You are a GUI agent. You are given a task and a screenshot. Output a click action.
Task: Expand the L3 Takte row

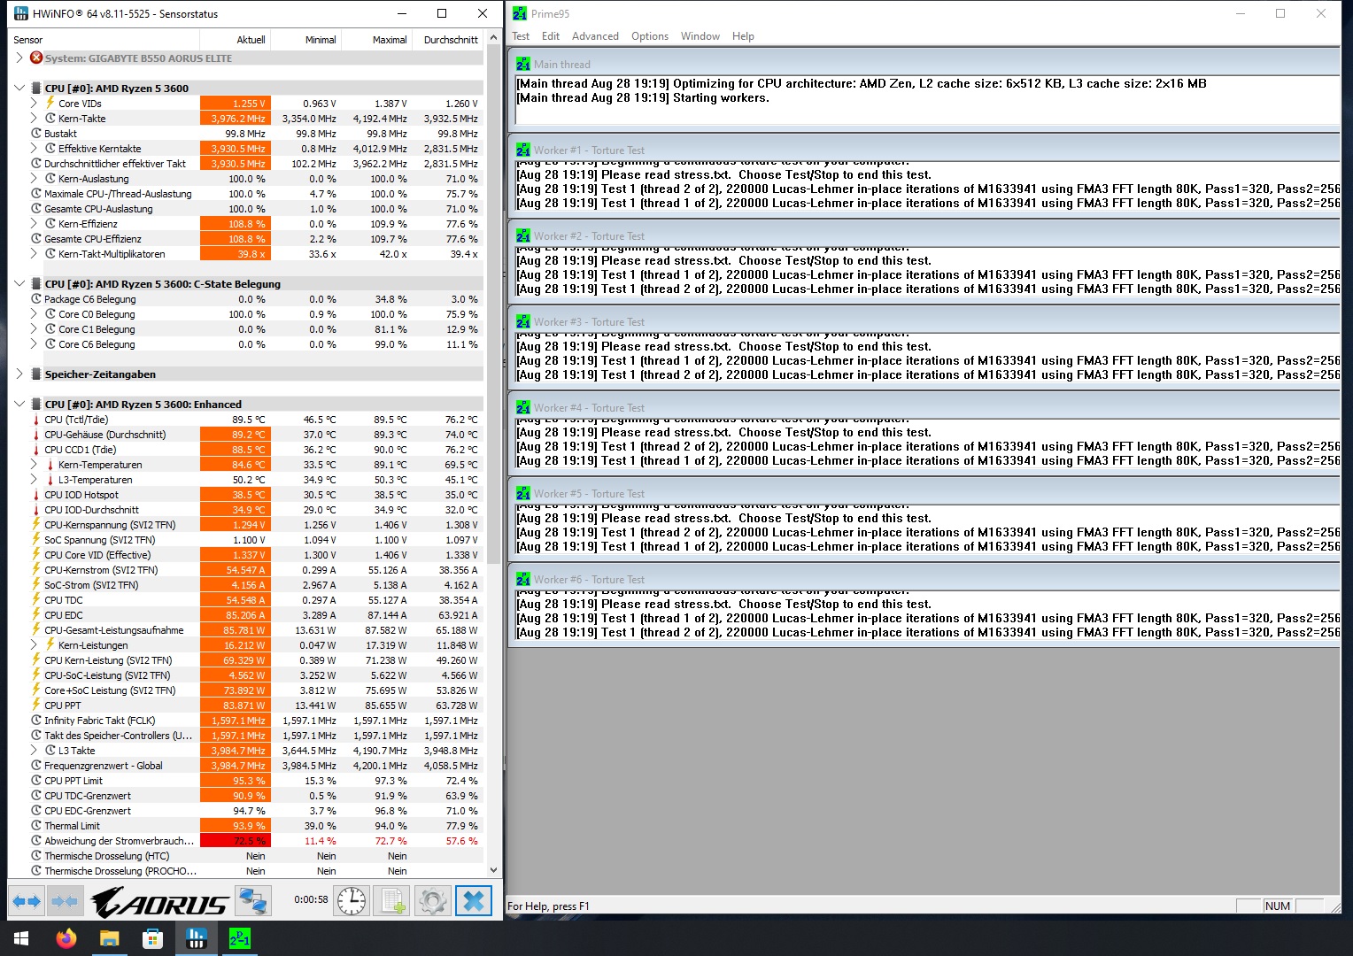[34, 750]
